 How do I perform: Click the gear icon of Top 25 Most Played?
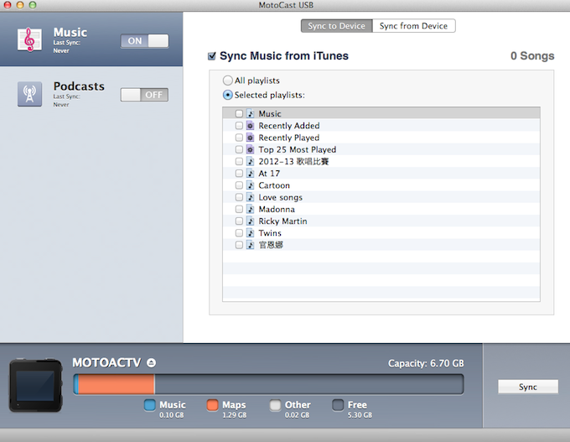[250, 149]
